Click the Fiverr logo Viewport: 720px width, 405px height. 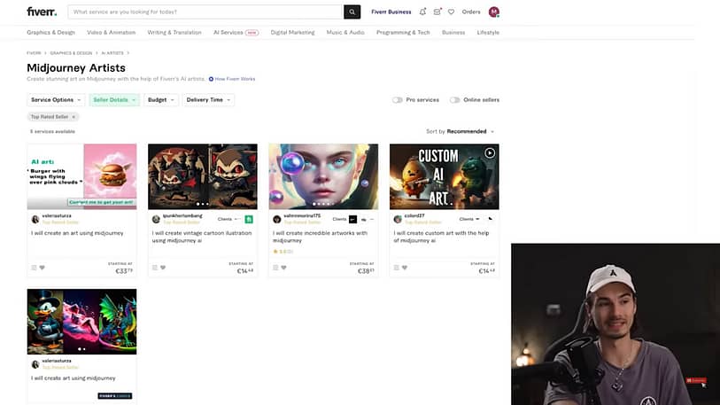42,12
